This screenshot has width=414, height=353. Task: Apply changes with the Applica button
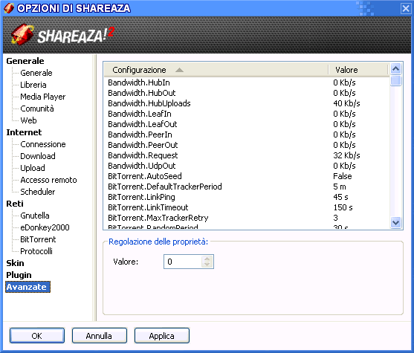pyautogui.click(x=162, y=336)
